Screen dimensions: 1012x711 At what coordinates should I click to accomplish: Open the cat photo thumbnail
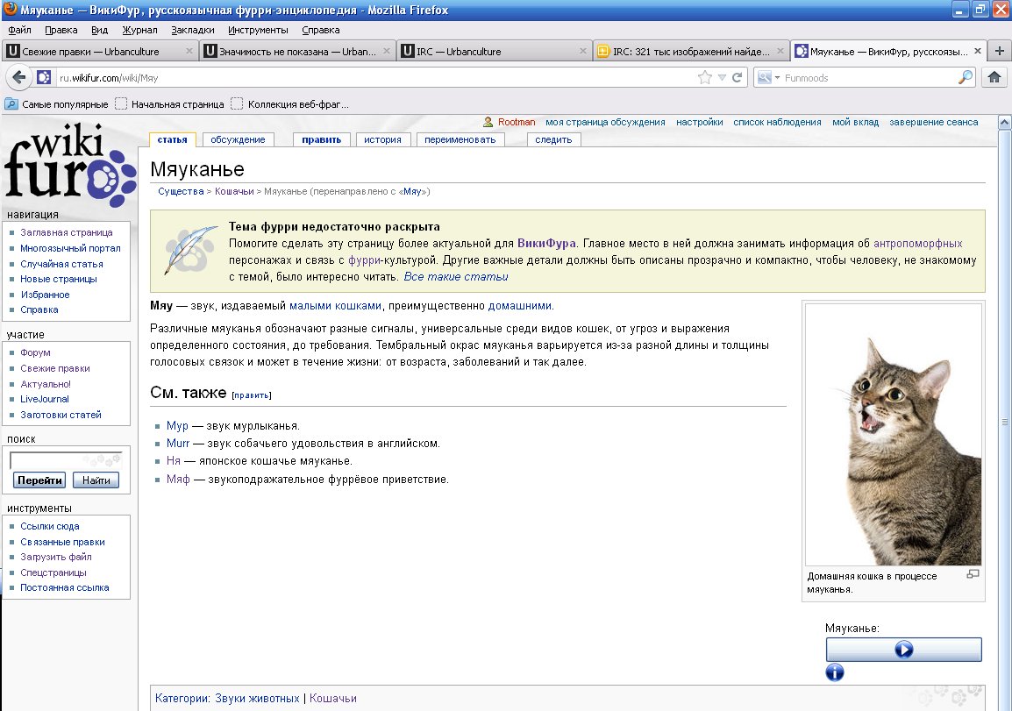tap(893, 435)
